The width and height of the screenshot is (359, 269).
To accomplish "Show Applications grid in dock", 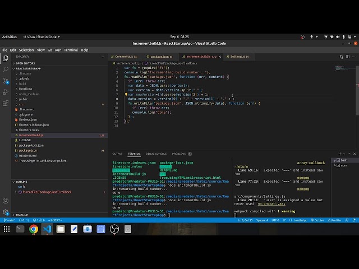I will pyautogui.click(x=7, y=229).
